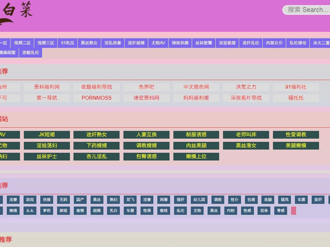Open the 辣妹热舞 navigation item

pos(180,43)
